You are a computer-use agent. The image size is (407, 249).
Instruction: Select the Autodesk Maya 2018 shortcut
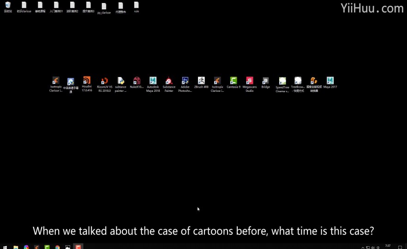point(153,84)
